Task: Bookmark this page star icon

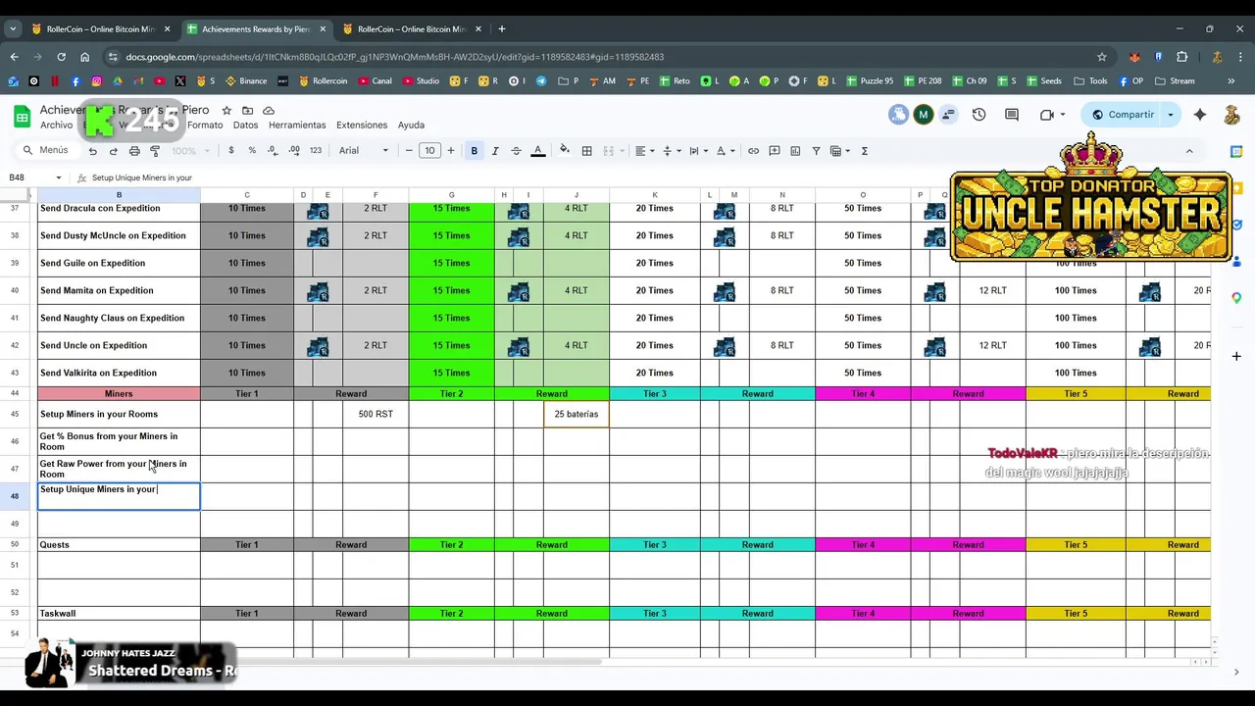Action: click(1102, 57)
